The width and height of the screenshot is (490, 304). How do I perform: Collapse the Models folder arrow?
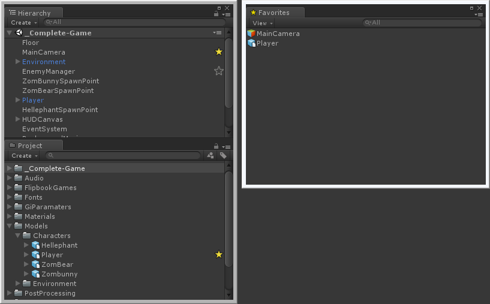click(10, 225)
